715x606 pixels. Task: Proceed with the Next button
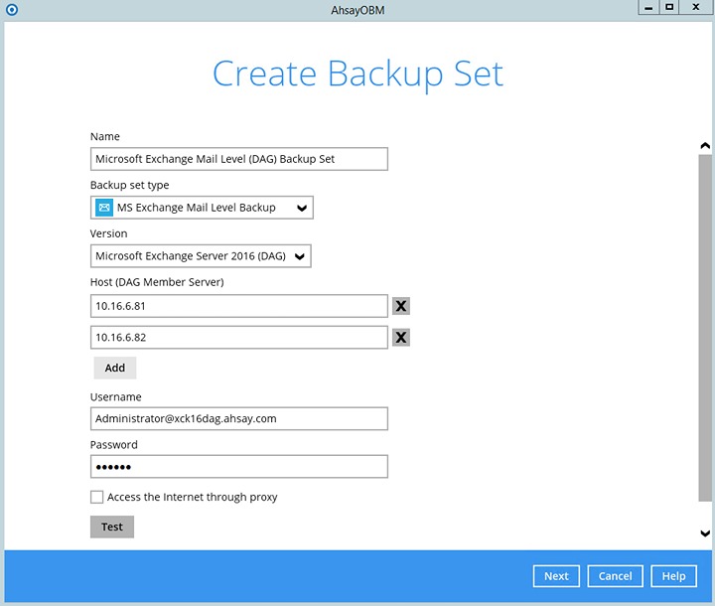tap(556, 576)
